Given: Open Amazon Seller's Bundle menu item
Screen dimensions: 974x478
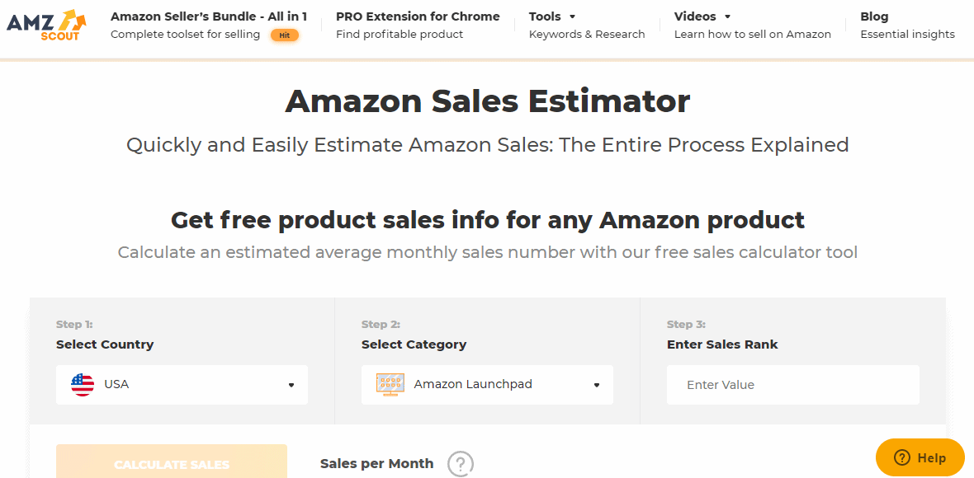Looking at the screenshot, I should point(208,16).
